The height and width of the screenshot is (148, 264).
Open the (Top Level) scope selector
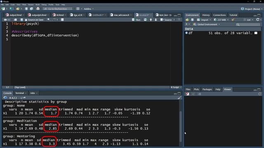[x=21, y=87]
